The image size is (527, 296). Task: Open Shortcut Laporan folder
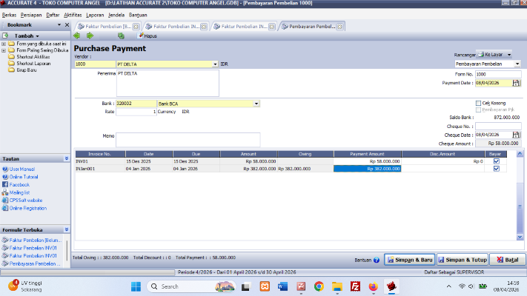[30, 63]
